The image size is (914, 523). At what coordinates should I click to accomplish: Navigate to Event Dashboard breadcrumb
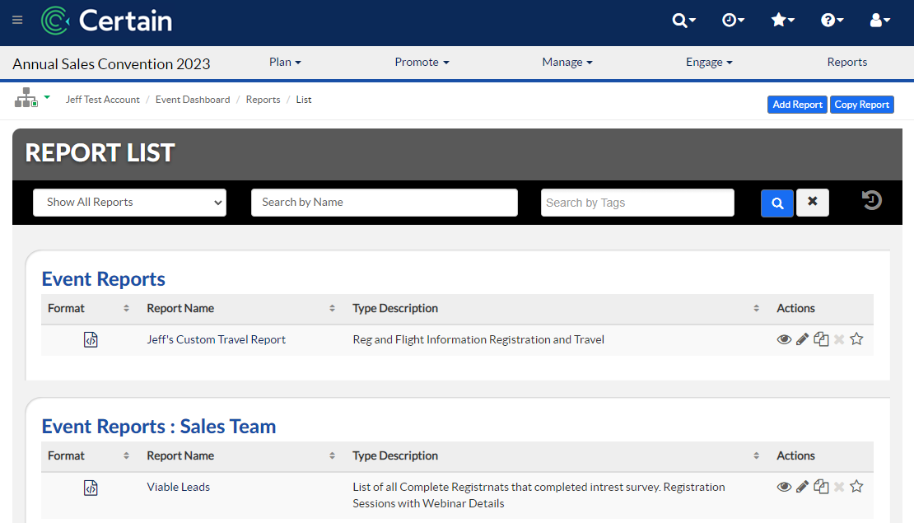[x=193, y=100]
